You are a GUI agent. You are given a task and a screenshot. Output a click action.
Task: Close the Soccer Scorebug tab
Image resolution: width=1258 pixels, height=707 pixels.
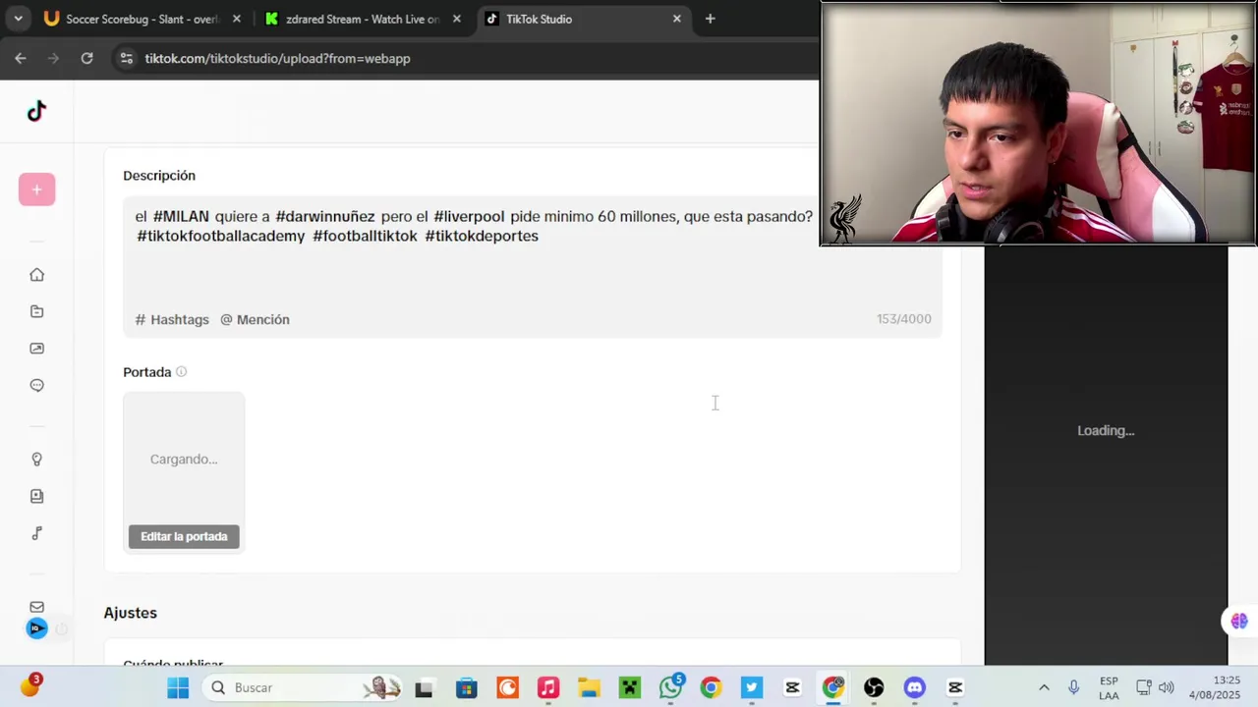[x=237, y=19]
